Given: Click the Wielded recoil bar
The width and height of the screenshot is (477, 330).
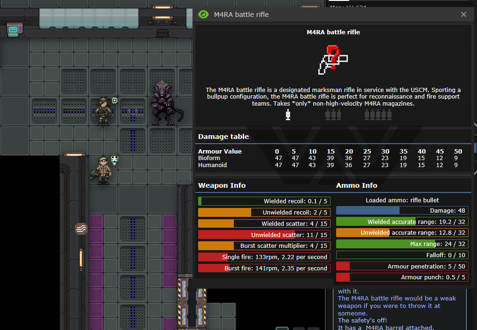Looking at the screenshot, I should tap(264, 201).
